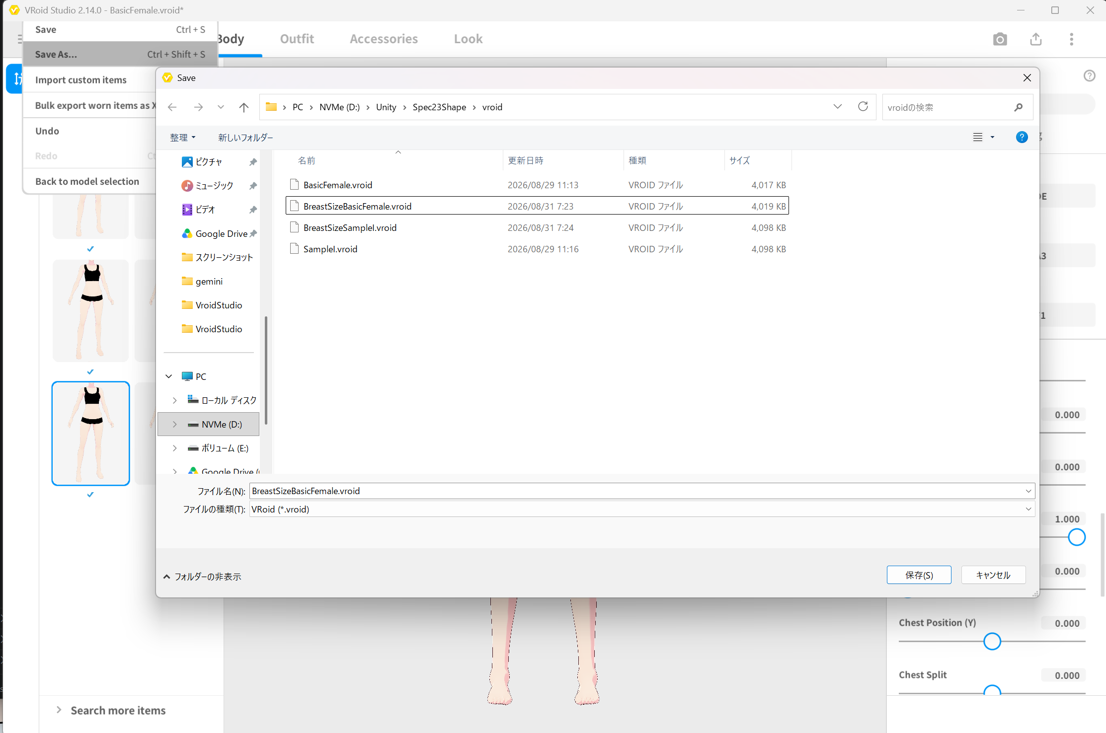Close the Save dialog
This screenshot has width=1106, height=733.
point(1027,78)
